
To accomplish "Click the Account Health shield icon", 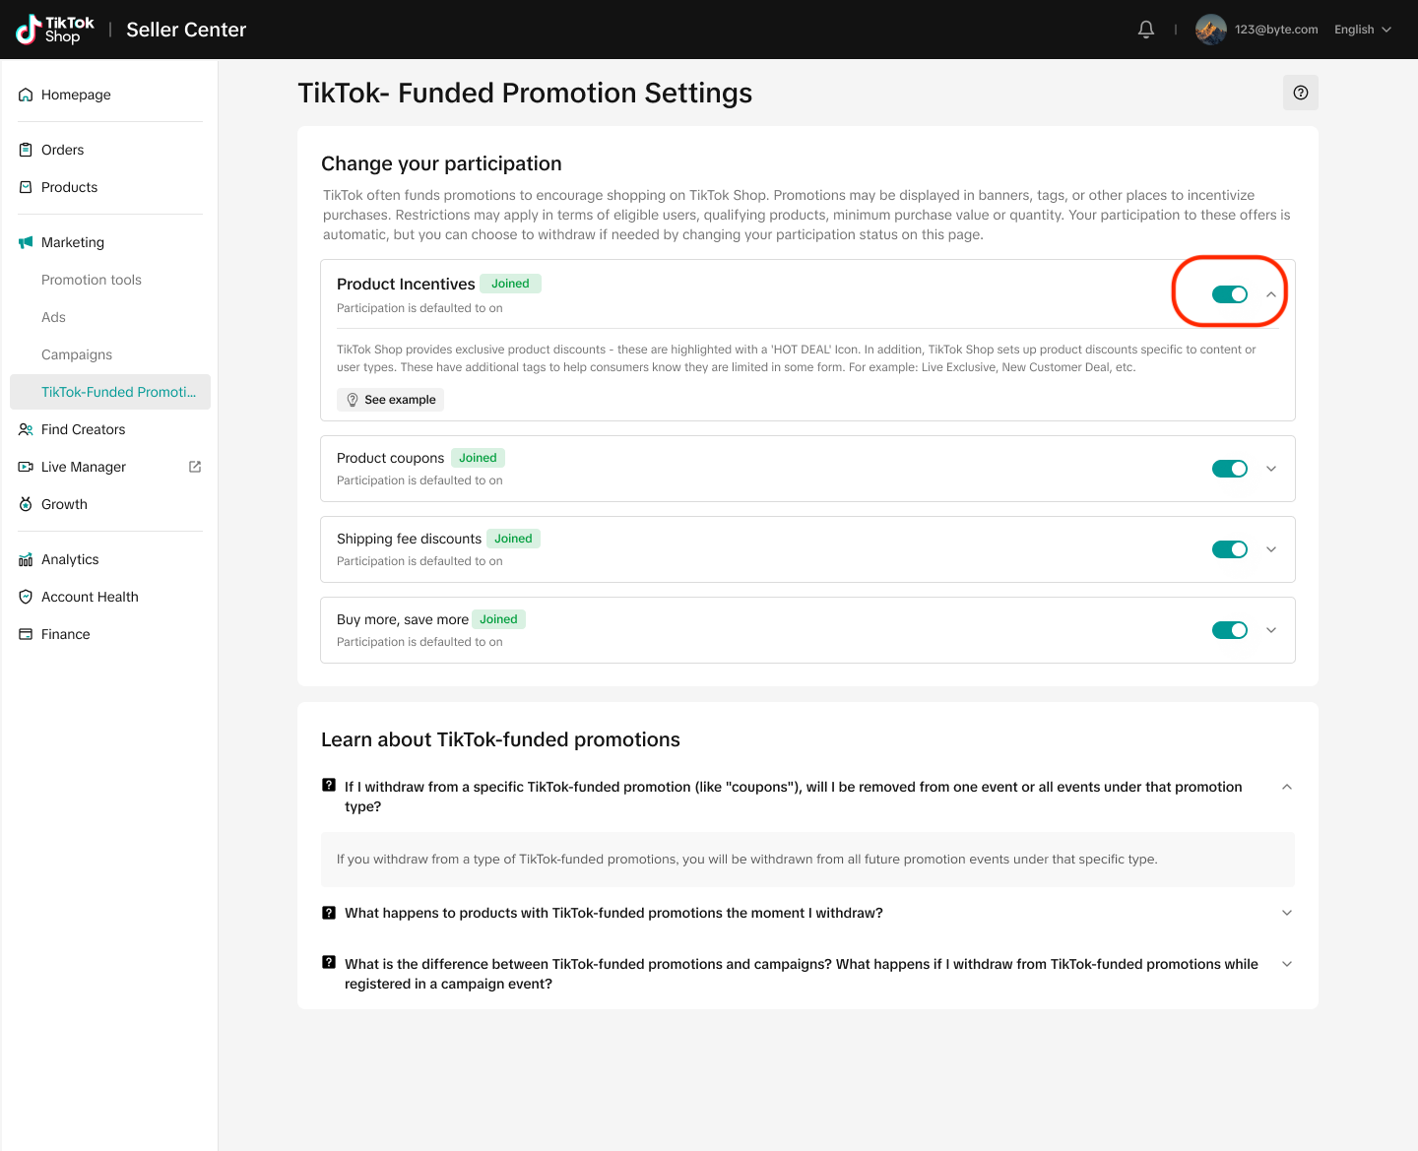I will point(26,597).
